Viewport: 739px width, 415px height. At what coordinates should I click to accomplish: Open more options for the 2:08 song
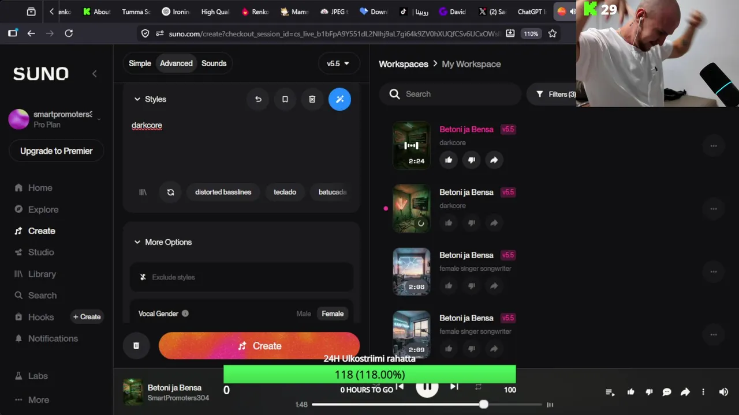coord(714,271)
